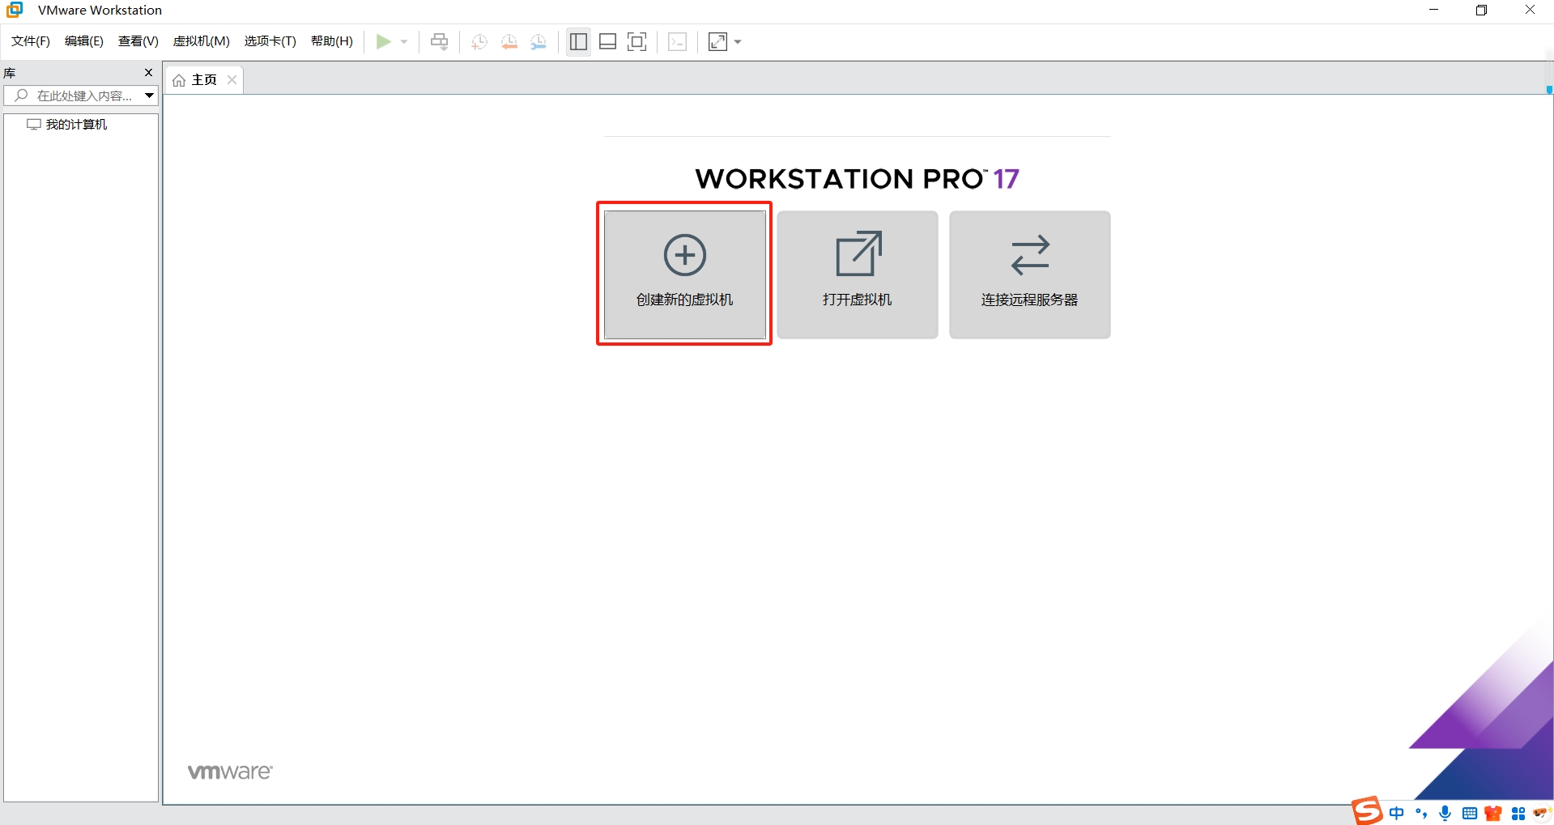Toggle the library sidebar view
The width and height of the screenshot is (1554, 825).
[578, 41]
